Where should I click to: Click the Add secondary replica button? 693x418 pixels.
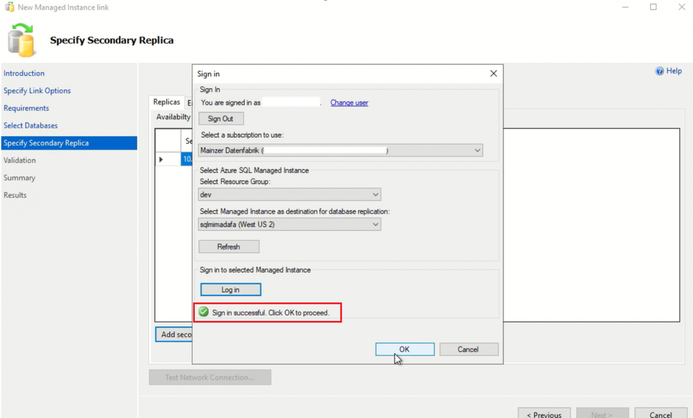[x=174, y=334]
